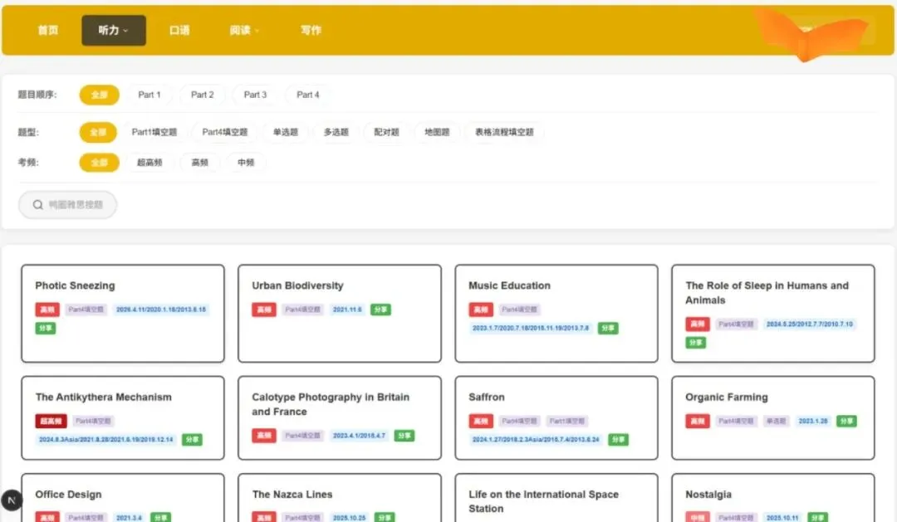Click 分享 on the Office Design card

pyautogui.click(x=161, y=517)
